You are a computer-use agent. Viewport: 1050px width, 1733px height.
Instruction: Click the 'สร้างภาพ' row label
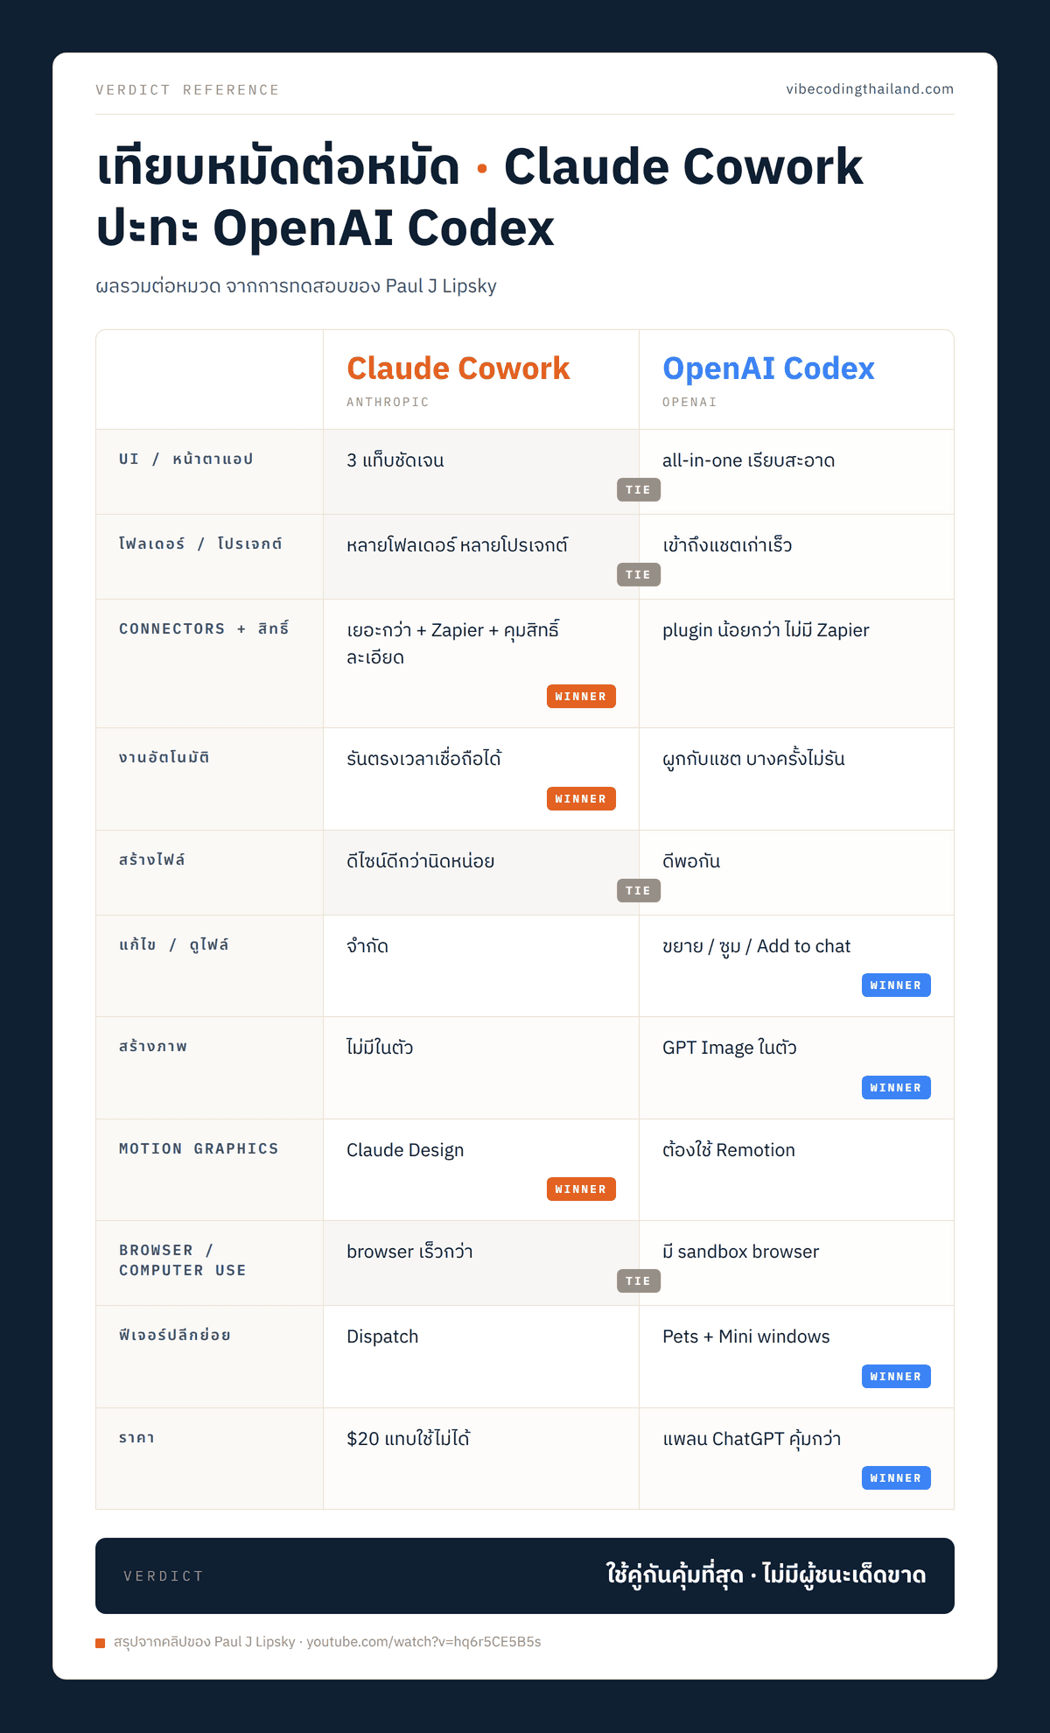(153, 1047)
